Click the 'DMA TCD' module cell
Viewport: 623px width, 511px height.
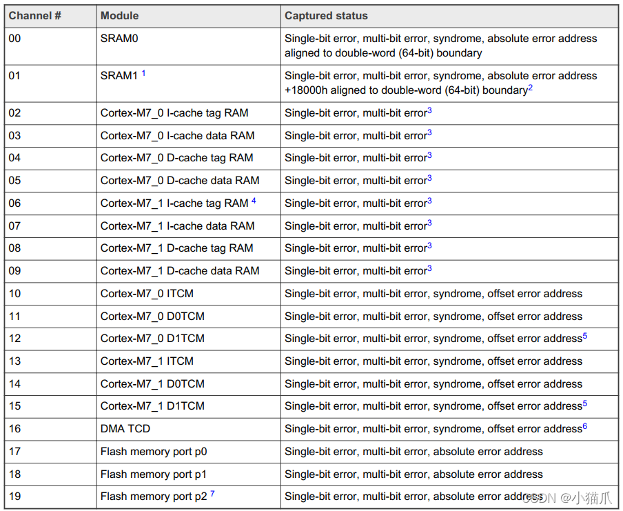coord(188,429)
